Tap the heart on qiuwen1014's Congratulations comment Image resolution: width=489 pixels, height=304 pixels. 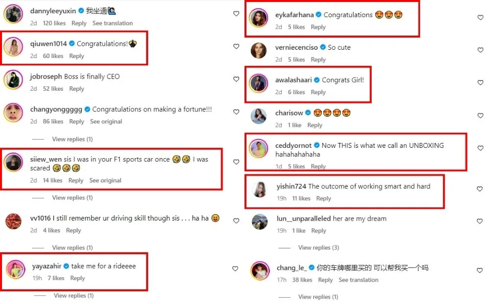click(236, 47)
